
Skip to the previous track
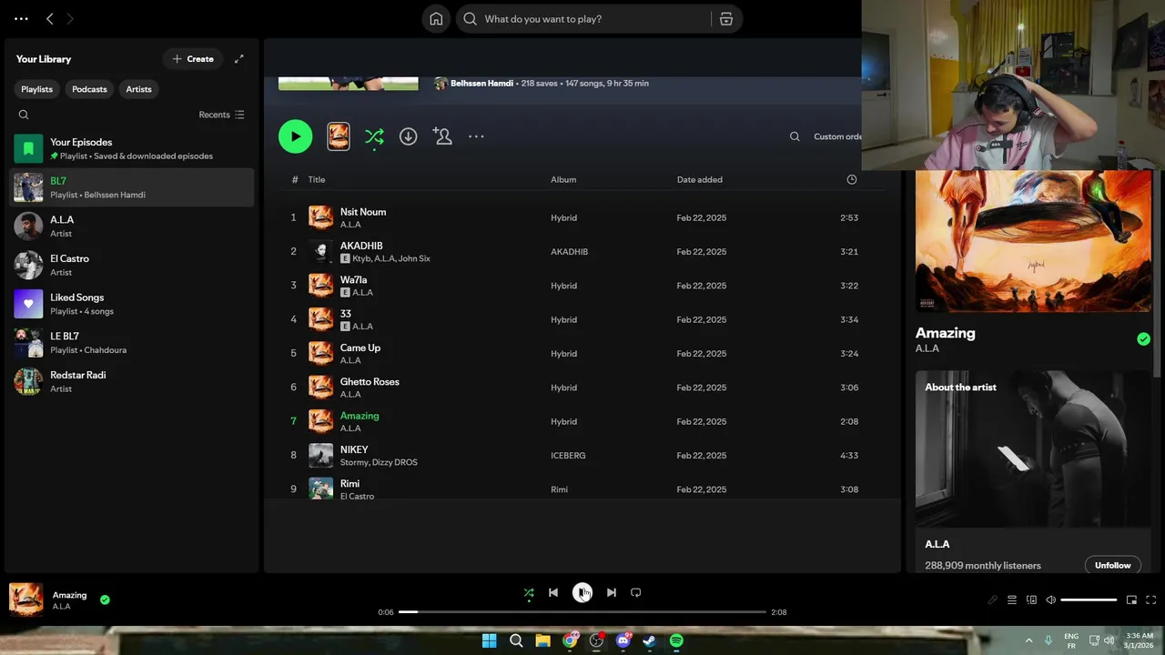click(552, 592)
